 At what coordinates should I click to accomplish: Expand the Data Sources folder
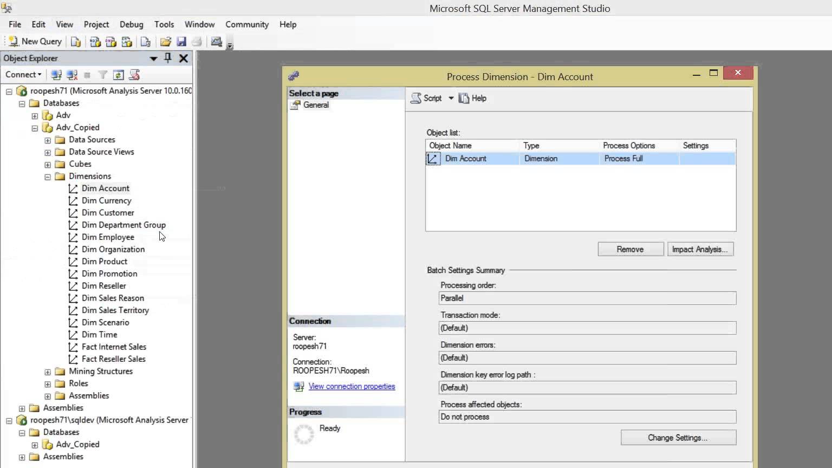tap(48, 140)
